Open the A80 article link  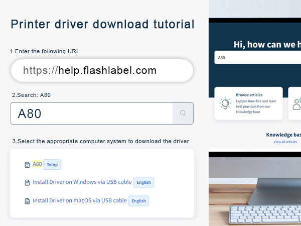click(x=37, y=164)
